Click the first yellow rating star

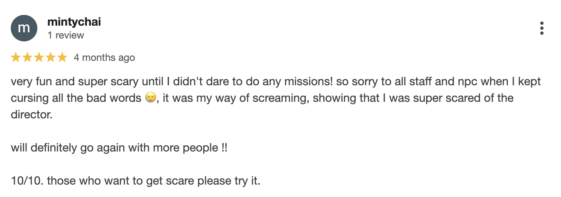pyautogui.click(x=16, y=58)
